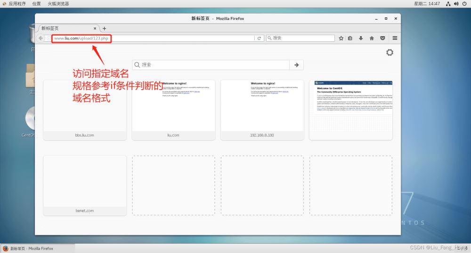Viewport: 471px width, 253px height.
Task: Open the Welcome to CentOS tile
Action: (x=350, y=110)
